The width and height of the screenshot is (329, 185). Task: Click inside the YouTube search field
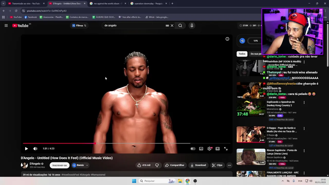134,25
